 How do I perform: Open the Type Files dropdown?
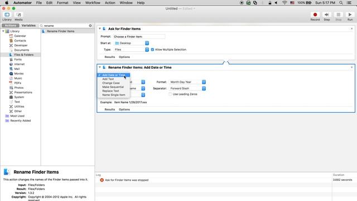pyautogui.click(x=132, y=50)
